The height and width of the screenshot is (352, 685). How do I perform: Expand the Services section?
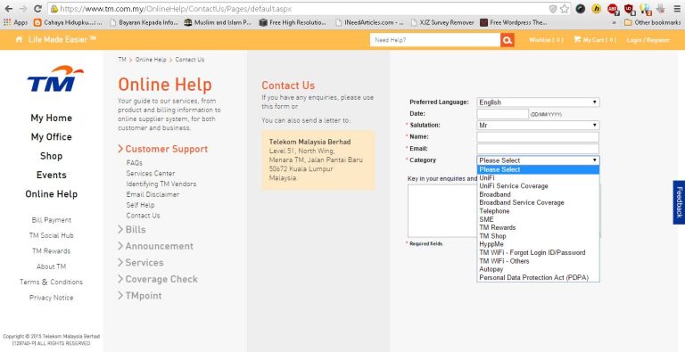141,263
